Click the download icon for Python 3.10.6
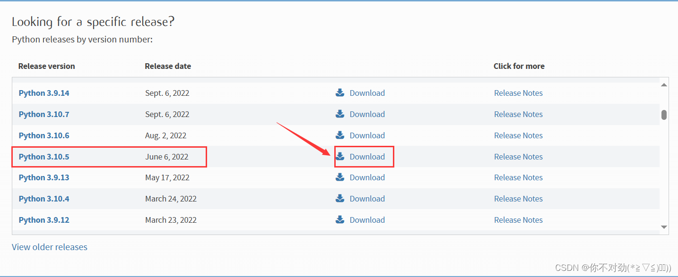678x277 pixels. tap(340, 135)
